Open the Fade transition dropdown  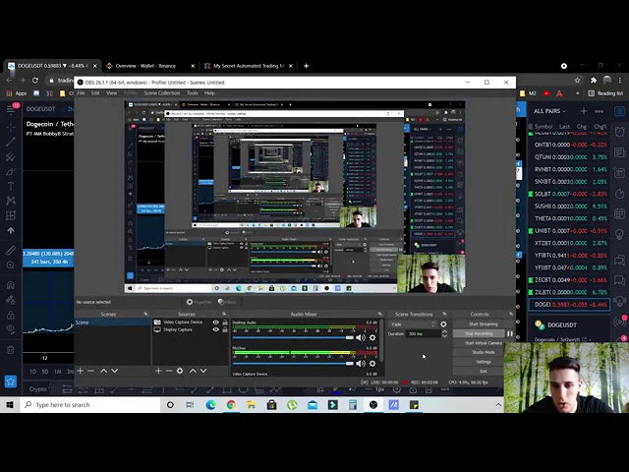pyautogui.click(x=413, y=324)
